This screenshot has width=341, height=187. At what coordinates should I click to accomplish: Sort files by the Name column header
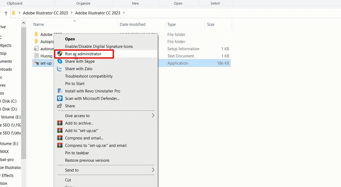pos(39,25)
